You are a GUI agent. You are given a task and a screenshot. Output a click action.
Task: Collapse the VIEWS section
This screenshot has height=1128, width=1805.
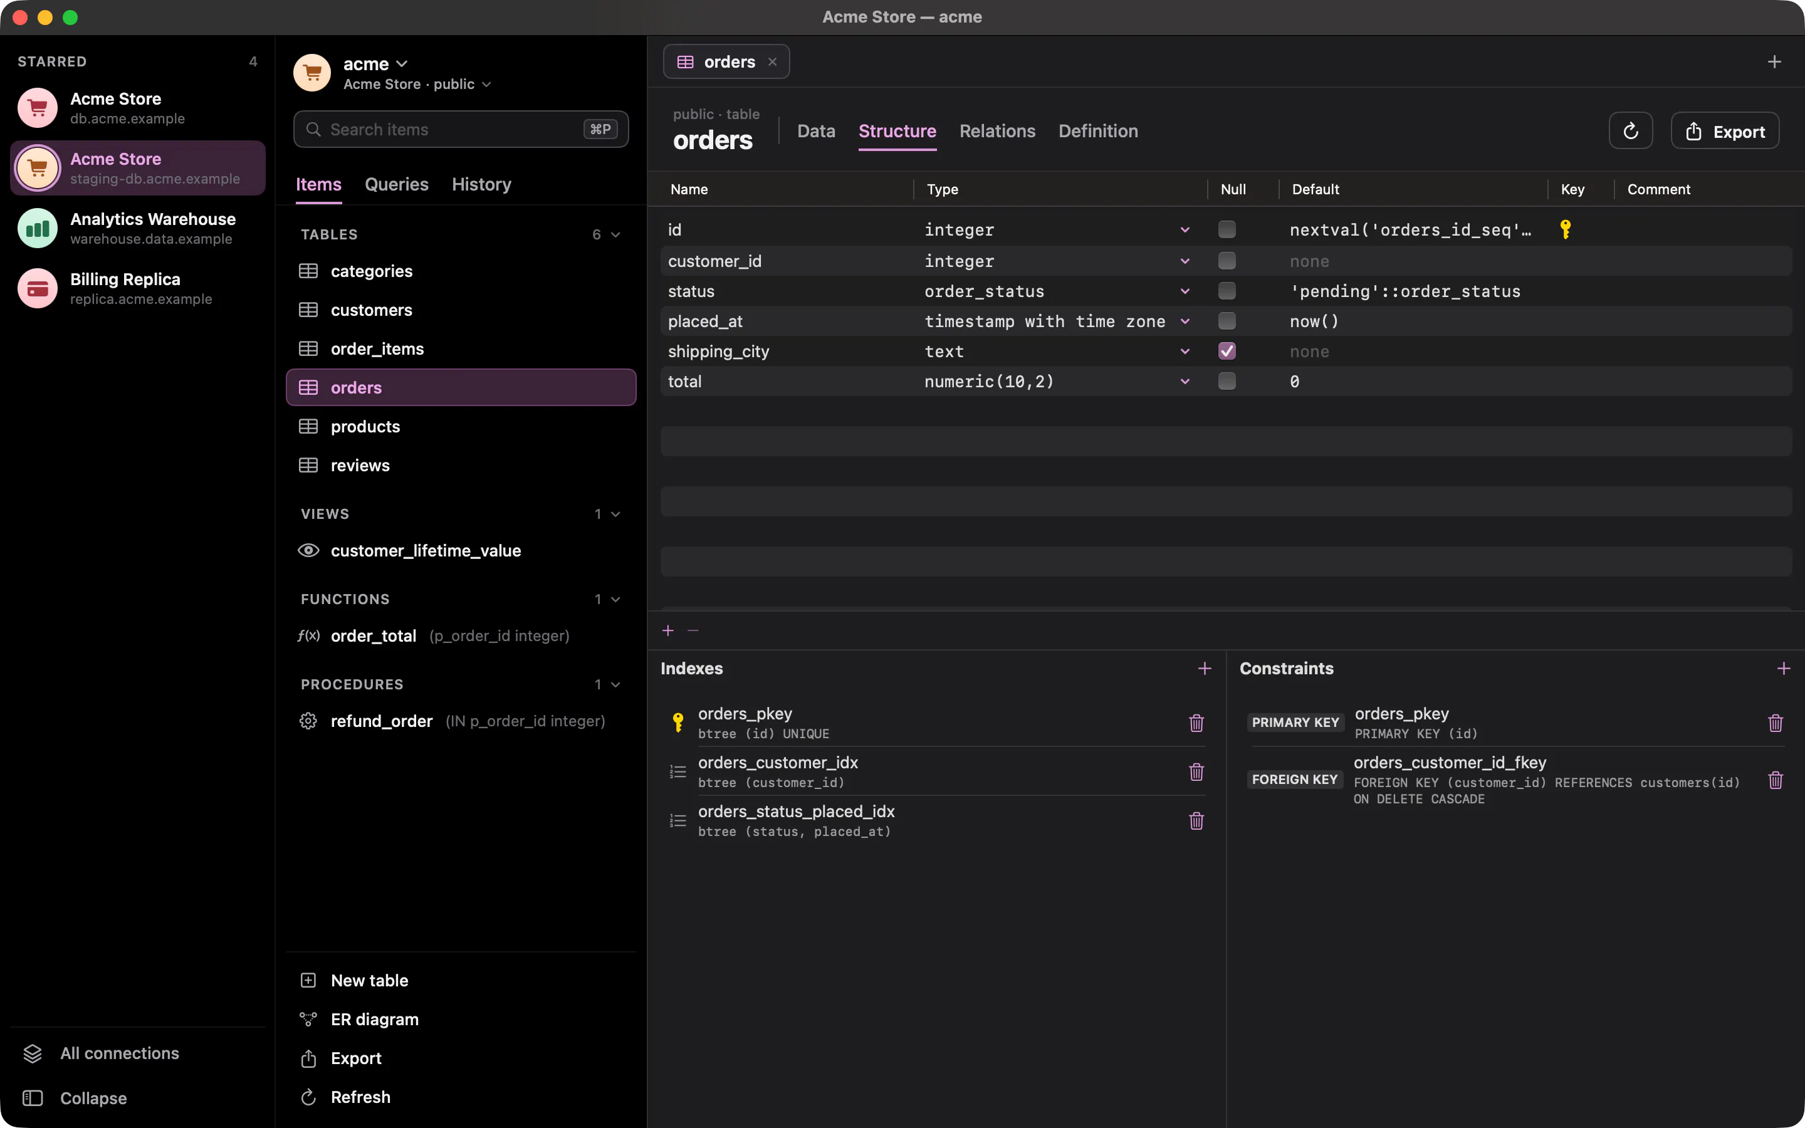click(x=615, y=514)
